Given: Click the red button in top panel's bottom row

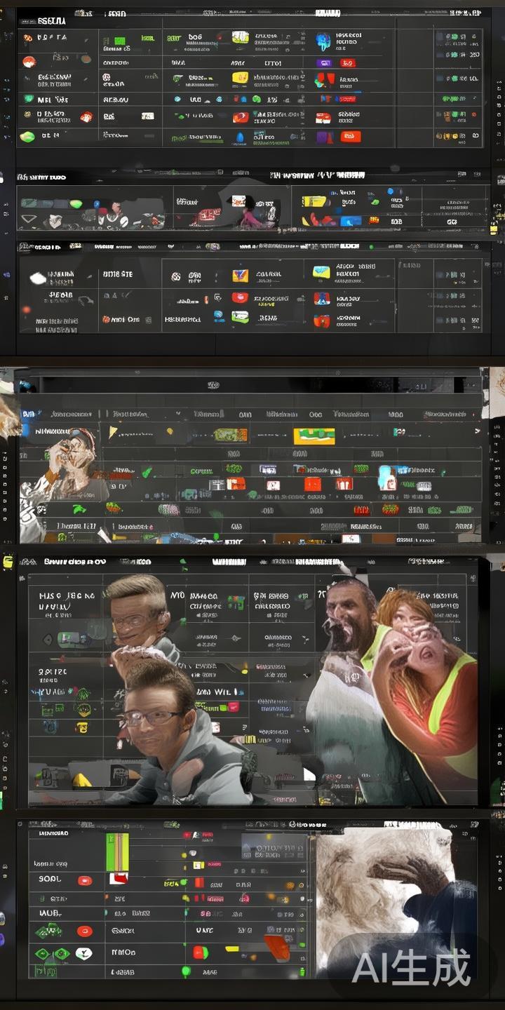Looking at the screenshot, I should [x=351, y=137].
